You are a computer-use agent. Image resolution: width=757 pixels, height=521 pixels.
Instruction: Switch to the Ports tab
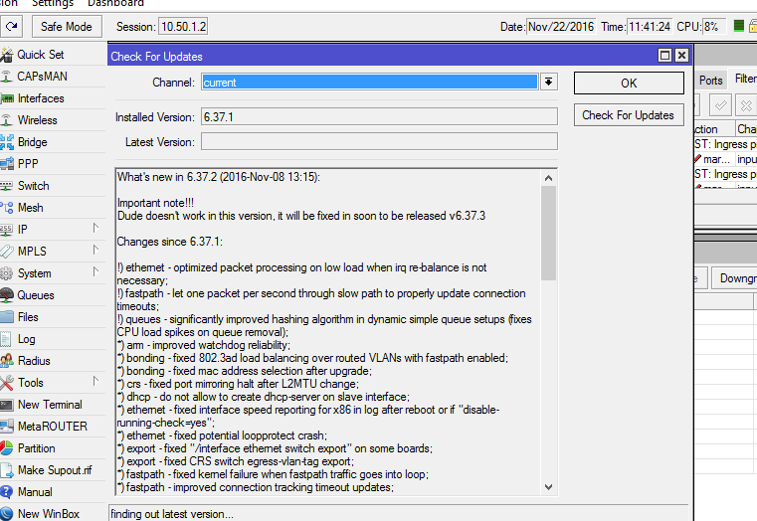pyautogui.click(x=710, y=81)
